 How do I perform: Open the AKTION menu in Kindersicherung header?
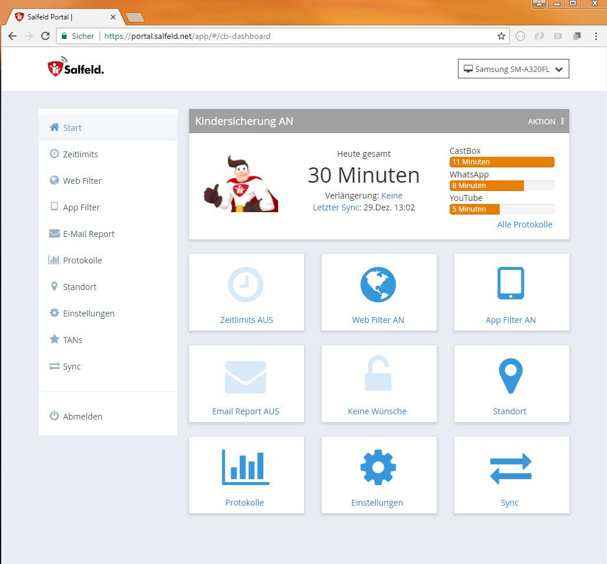546,121
